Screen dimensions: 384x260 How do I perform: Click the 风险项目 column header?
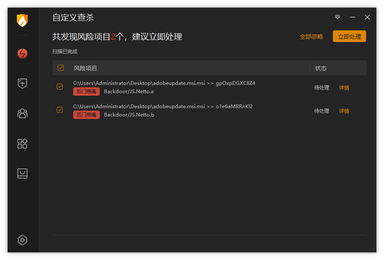coord(85,68)
